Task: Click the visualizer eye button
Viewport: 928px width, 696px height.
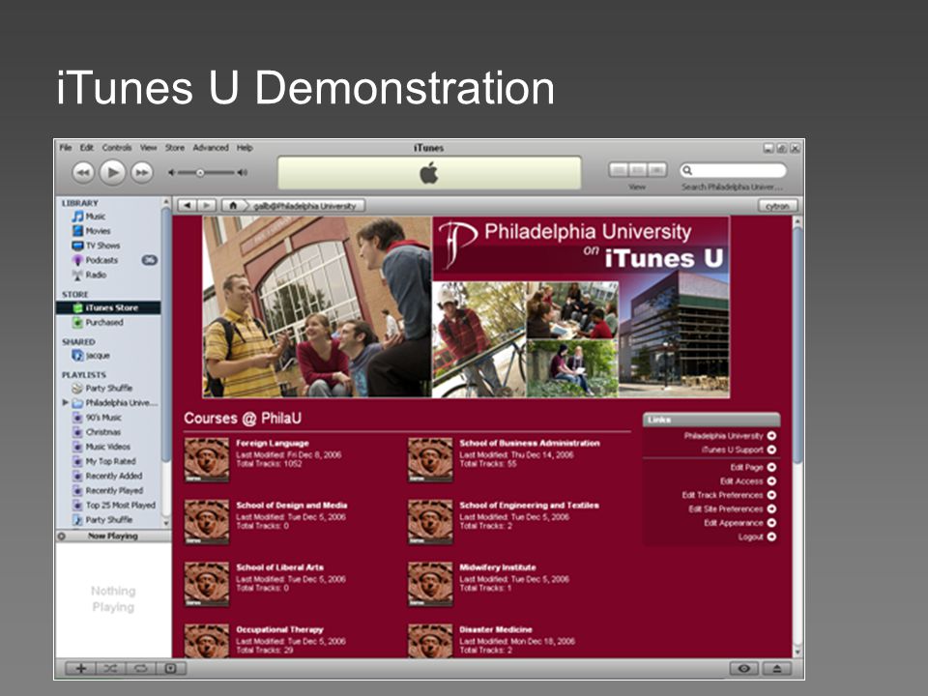Action: (744, 669)
